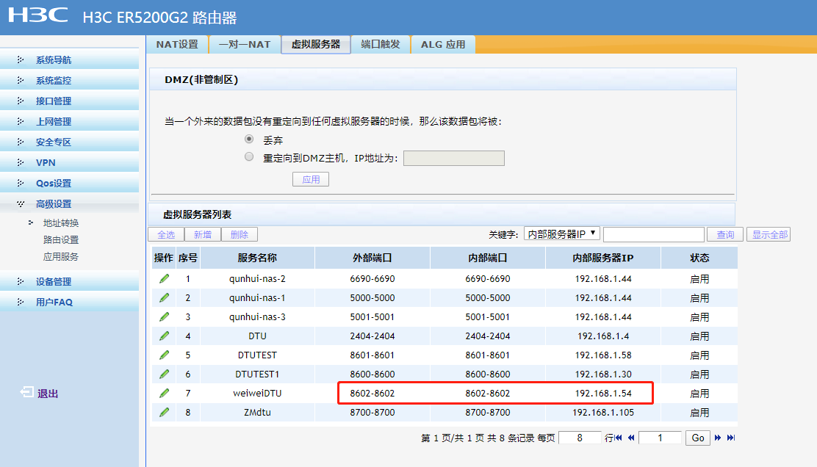Click 启用 status of qunhui-nas-2 row

(x=699, y=279)
